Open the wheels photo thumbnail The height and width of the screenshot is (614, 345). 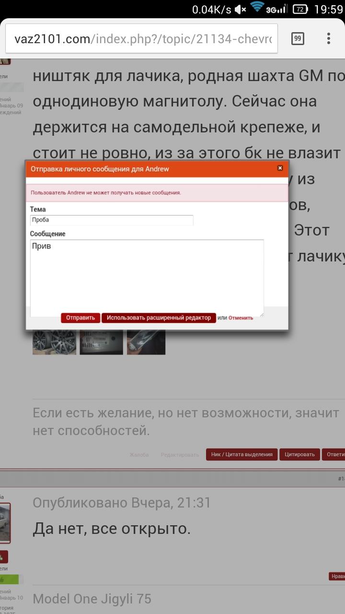pos(54,342)
